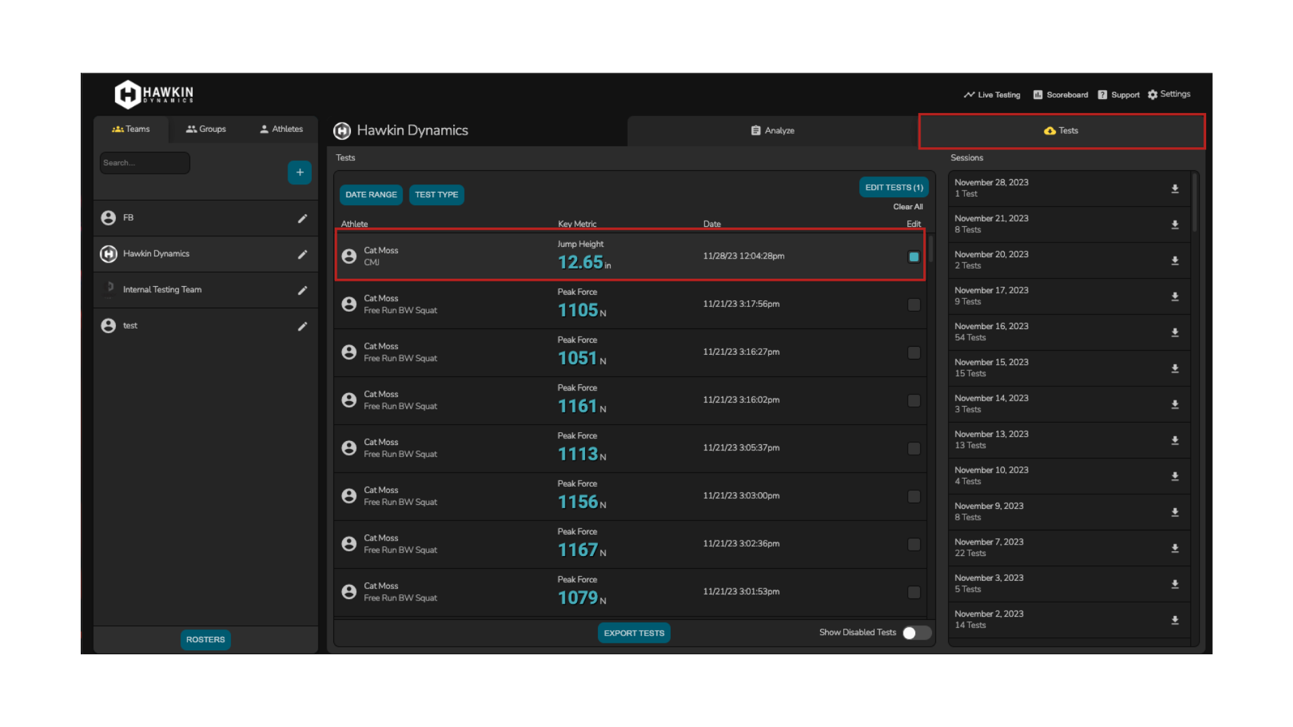
Task: Open Live Testing from the top bar
Action: 991,95
